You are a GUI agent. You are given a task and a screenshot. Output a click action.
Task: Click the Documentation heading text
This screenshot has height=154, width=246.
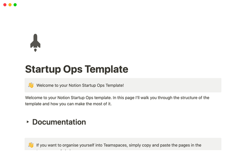coord(59,122)
